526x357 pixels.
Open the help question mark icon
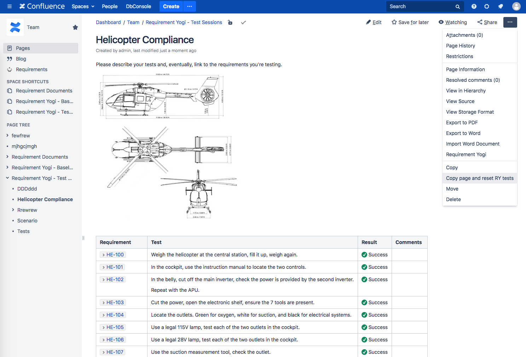[x=474, y=6]
